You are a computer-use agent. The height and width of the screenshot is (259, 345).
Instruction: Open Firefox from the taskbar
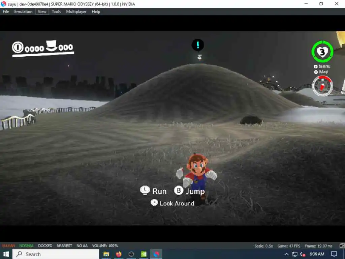pos(119,254)
